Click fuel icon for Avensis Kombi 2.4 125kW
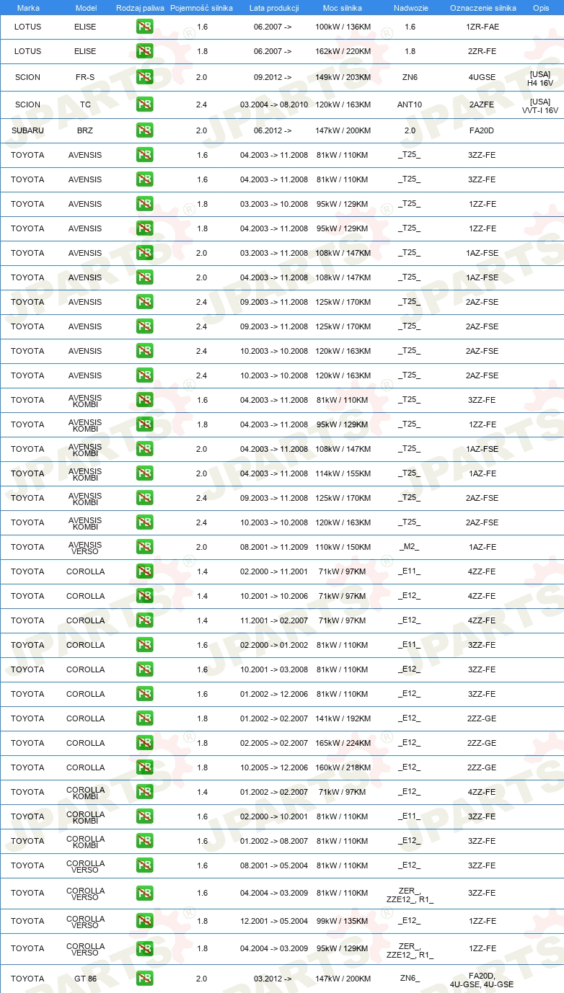Image resolution: width=564 pixels, height=993 pixels. (144, 498)
